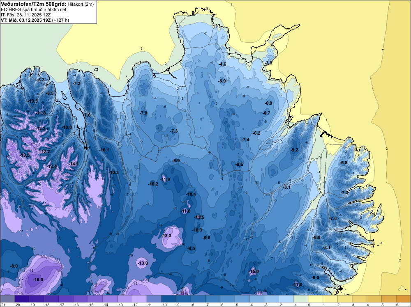Click the -10.2 temperature label
411x307 pixels.
[153, 184]
